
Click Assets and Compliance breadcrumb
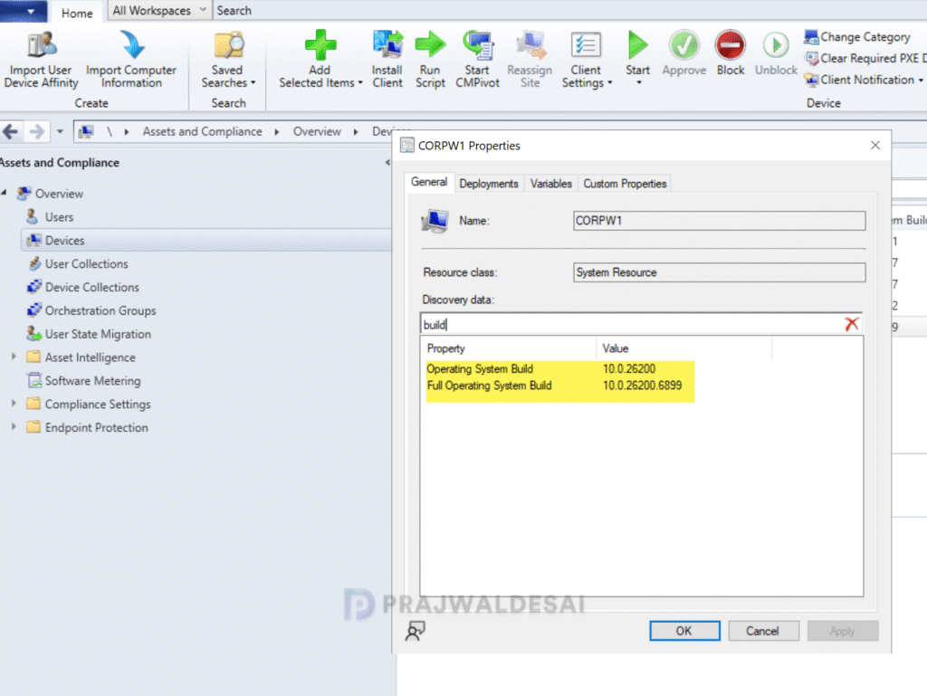coord(202,131)
